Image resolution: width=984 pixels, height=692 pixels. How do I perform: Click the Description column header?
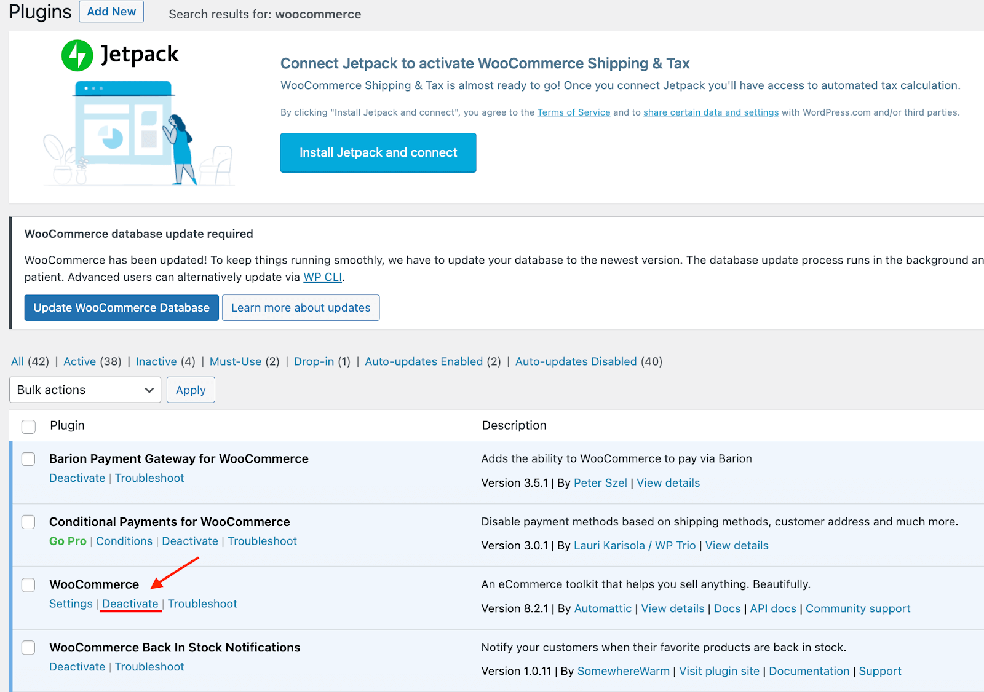(514, 425)
